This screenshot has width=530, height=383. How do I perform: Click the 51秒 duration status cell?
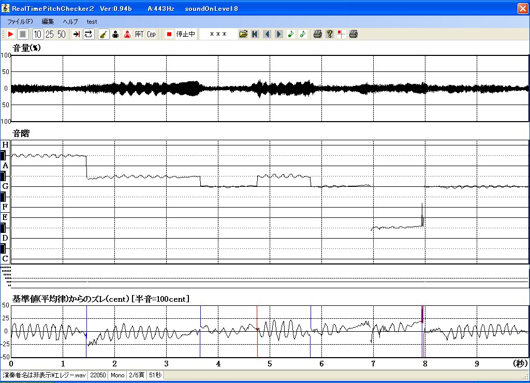point(155,375)
